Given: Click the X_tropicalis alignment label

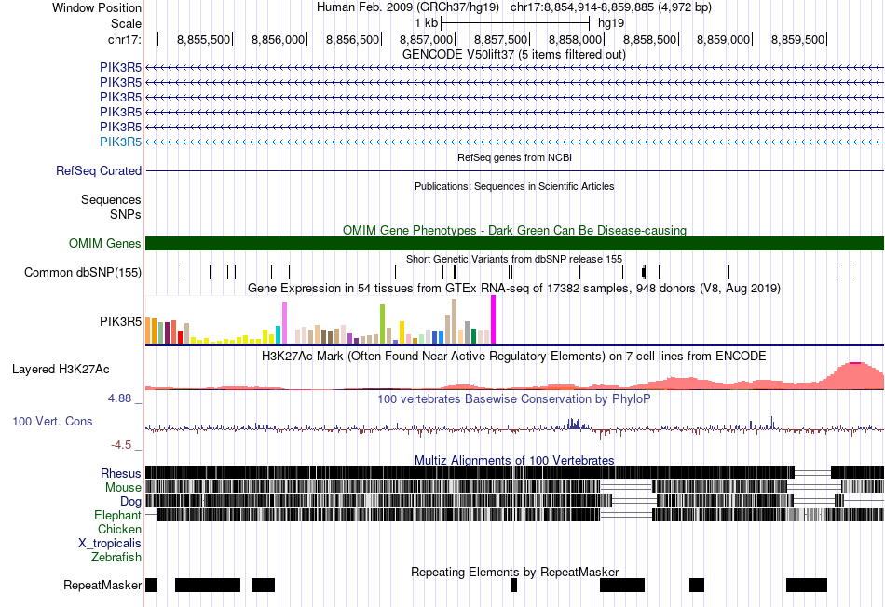Looking at the screenshot, I should click(x=110, y=544).
